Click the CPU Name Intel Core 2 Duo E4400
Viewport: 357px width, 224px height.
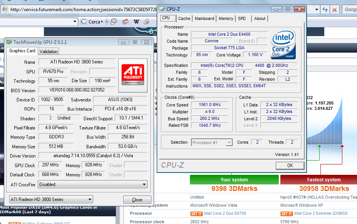(229, 34)
